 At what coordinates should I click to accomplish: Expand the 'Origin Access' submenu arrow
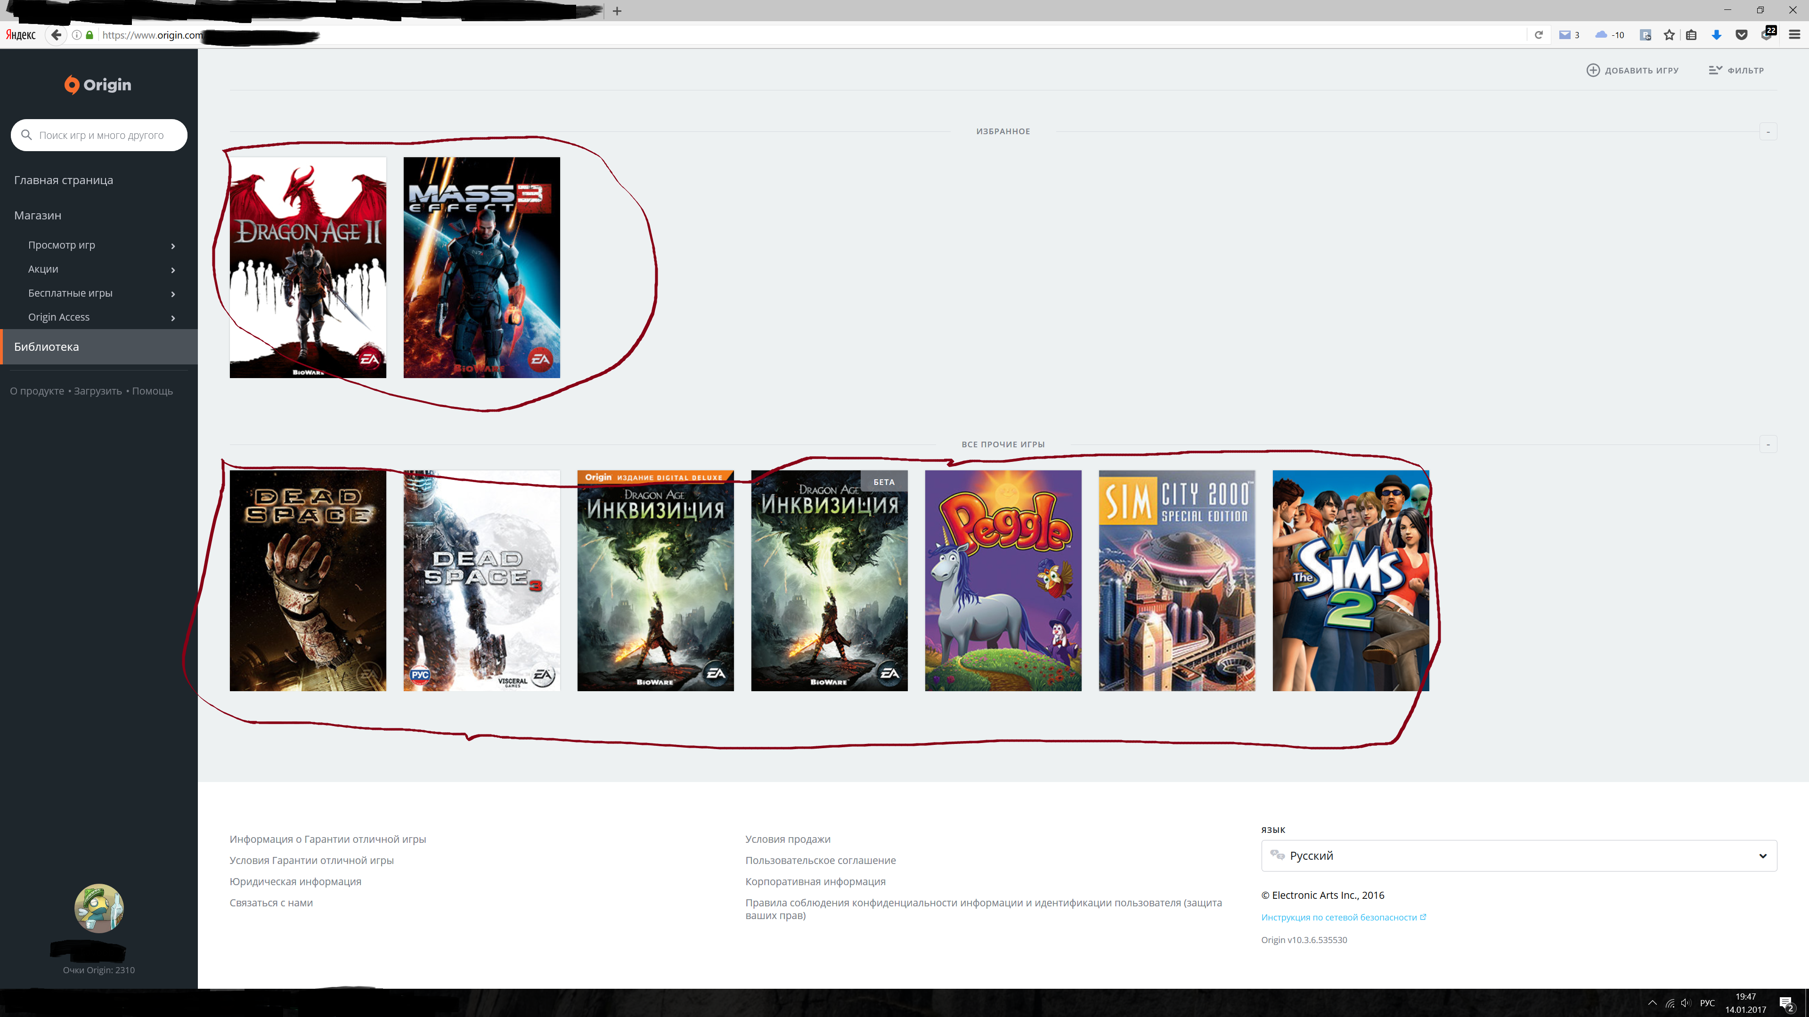point(173,318)
